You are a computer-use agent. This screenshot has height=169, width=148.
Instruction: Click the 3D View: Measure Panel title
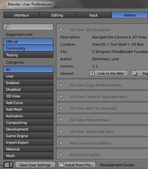pyautogui.click(x=90, y=120)
